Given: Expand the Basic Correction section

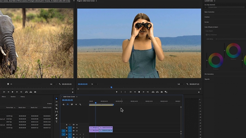Looking at the screenshot, I should pos(209,12).
